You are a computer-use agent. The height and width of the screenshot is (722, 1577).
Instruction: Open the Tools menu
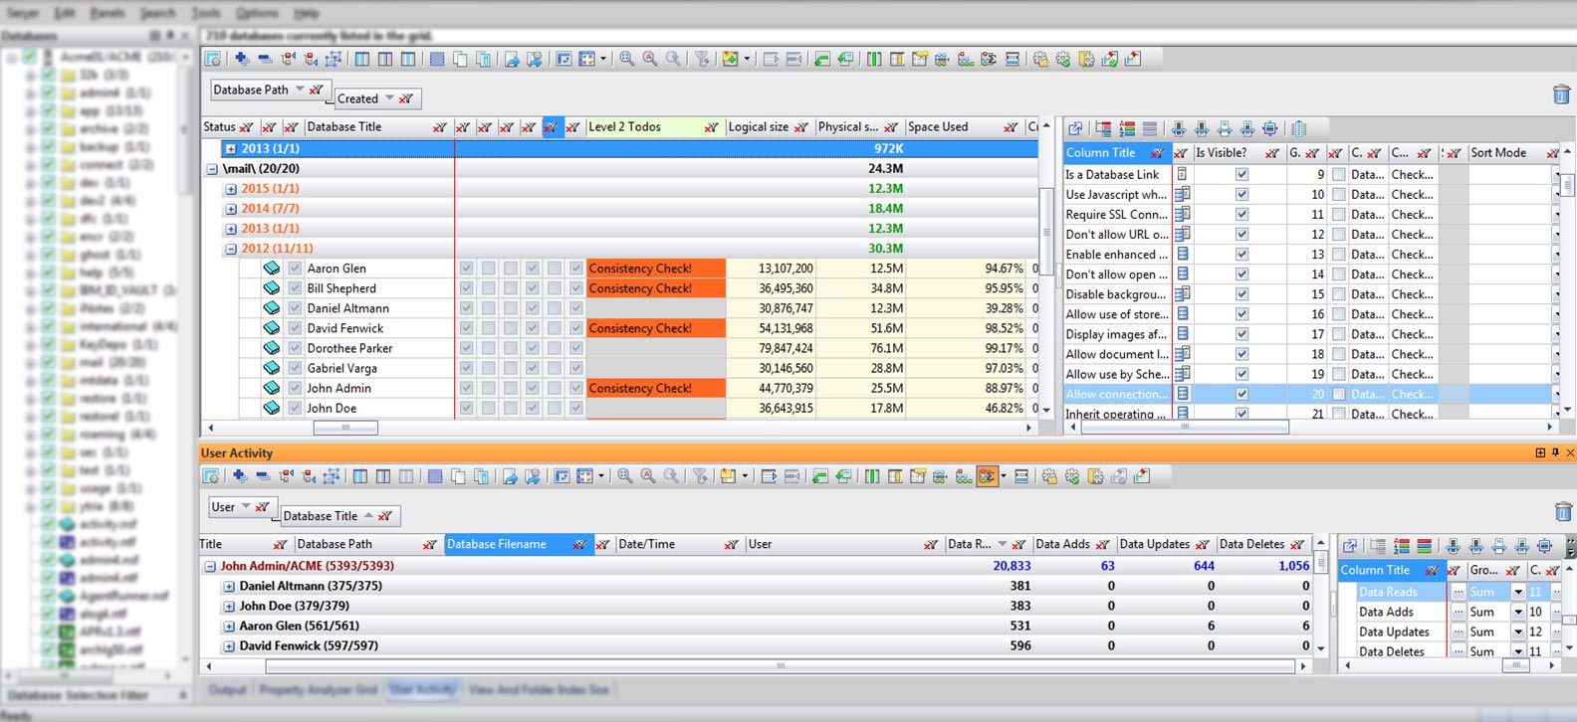tap(206, 13)
